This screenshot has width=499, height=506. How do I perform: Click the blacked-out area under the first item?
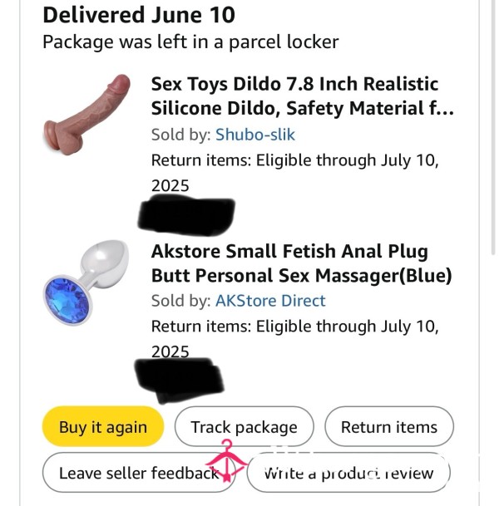click(x=186, y=214)
